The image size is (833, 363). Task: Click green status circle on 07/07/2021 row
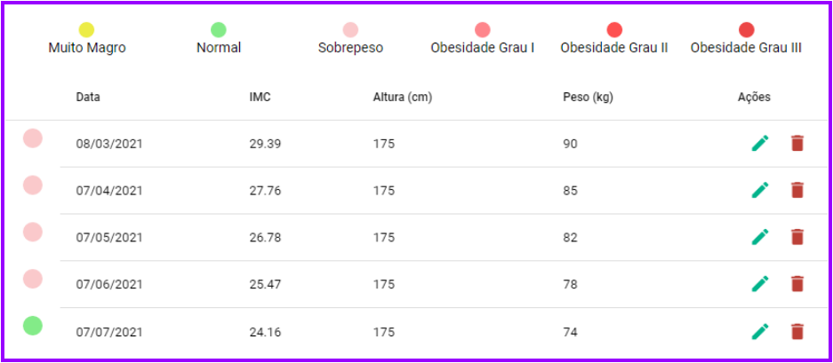(x=32, y=326)
